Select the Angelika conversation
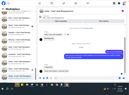The height and width of the screenshot is (95, 129). pyautogui.click(x=17, y=34)
